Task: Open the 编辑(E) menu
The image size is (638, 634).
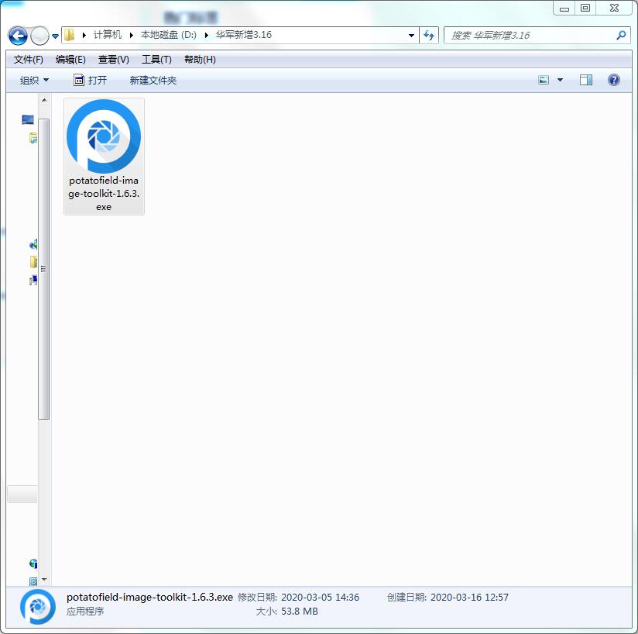Action: (x=70, y=60)
